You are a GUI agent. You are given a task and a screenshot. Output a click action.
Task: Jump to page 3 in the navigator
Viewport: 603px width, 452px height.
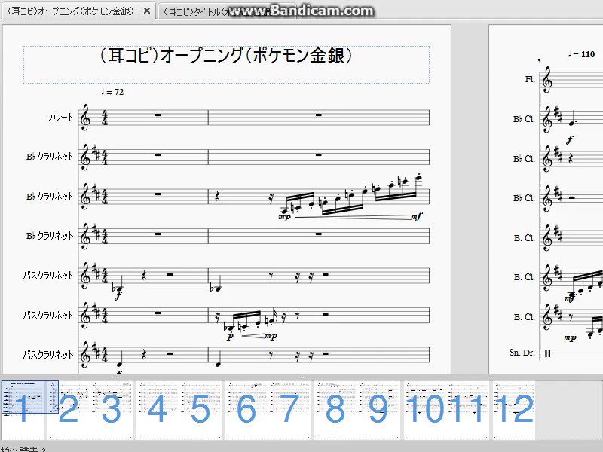[x=112, y=409]
